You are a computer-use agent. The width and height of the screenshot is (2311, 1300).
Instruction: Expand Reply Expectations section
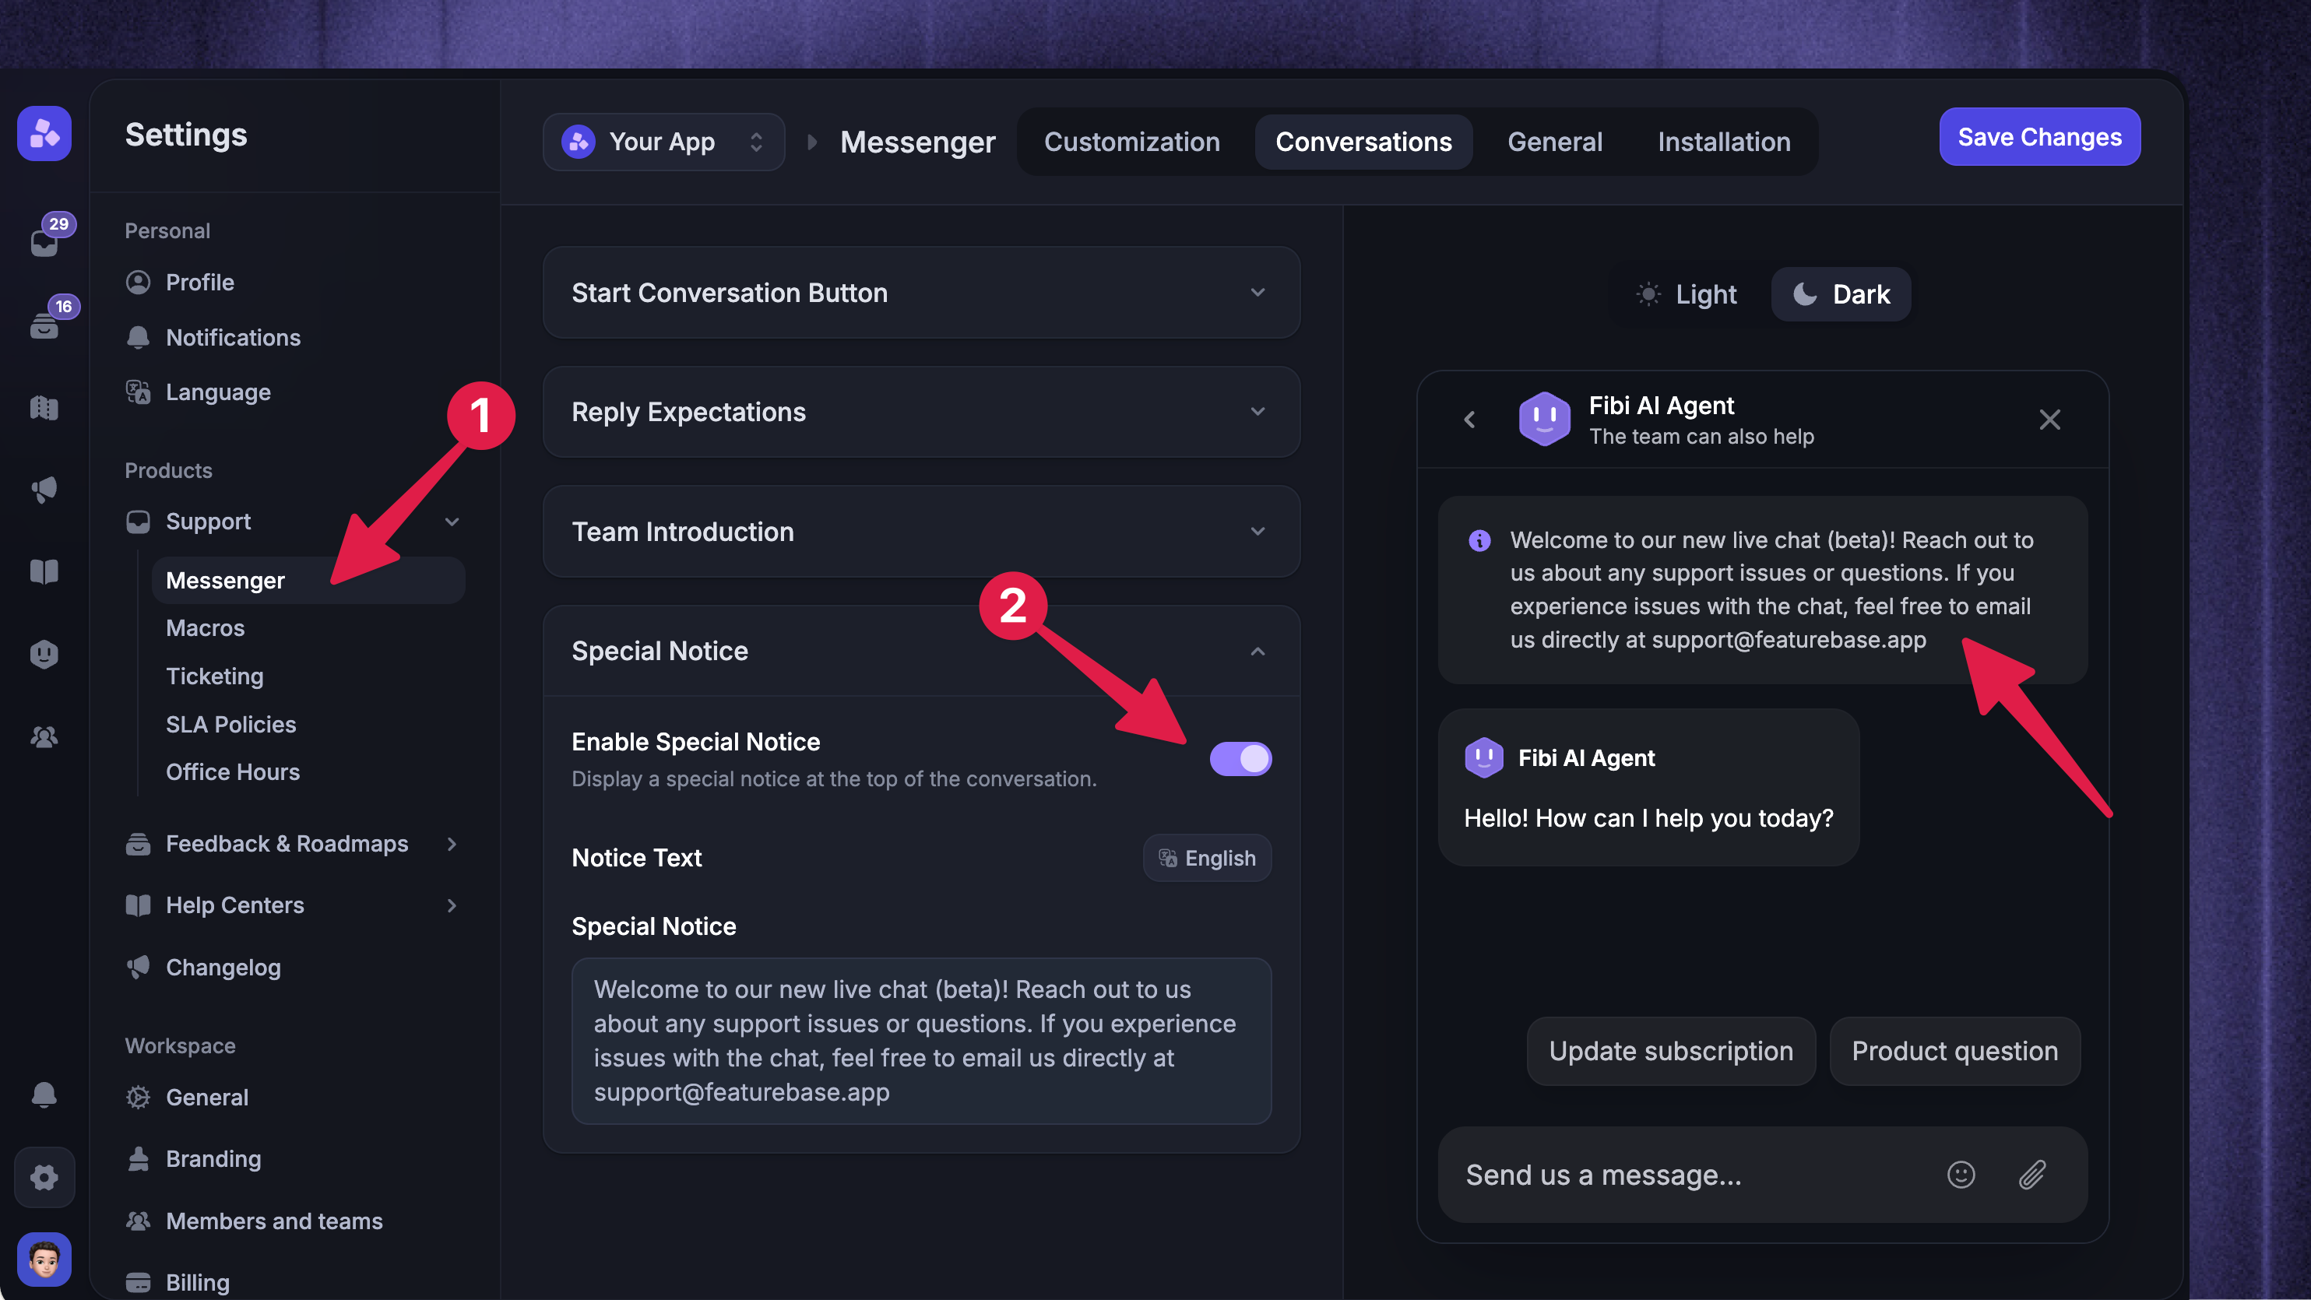tap(921, 412)
